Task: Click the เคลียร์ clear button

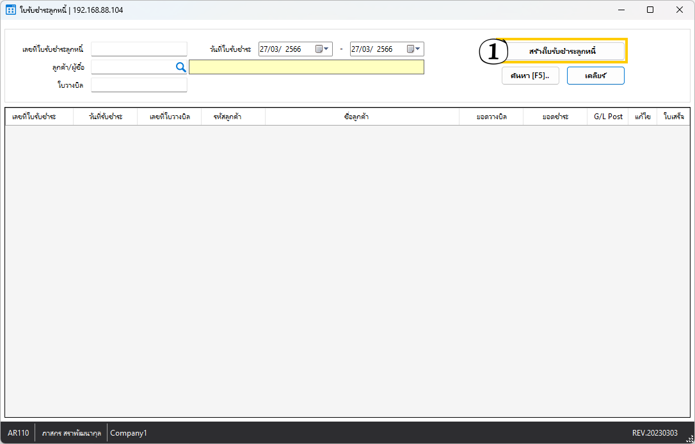Action: [x=595, y=76]
